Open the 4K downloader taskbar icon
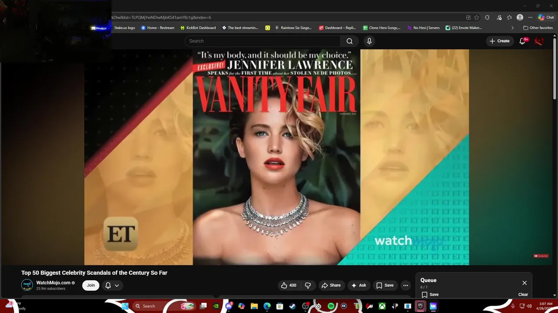Image resolution: width=558 pixels, height=313 pixels. [x=344, y=306]
